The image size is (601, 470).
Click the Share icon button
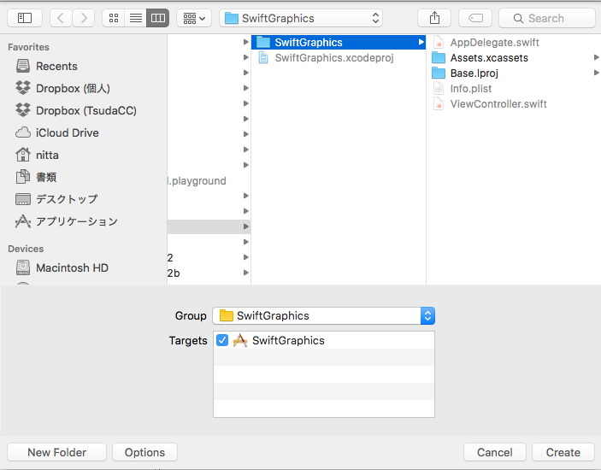[x=434, y=18]
